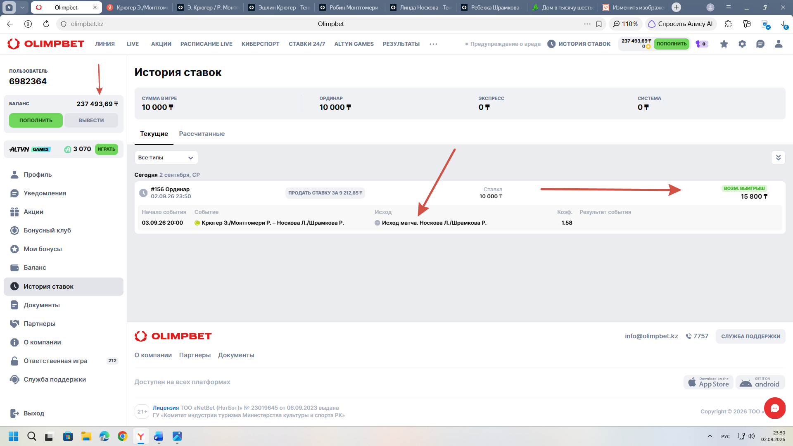
Task: Open browser extensions puzzle icon
Action: [x=729, y=24]
